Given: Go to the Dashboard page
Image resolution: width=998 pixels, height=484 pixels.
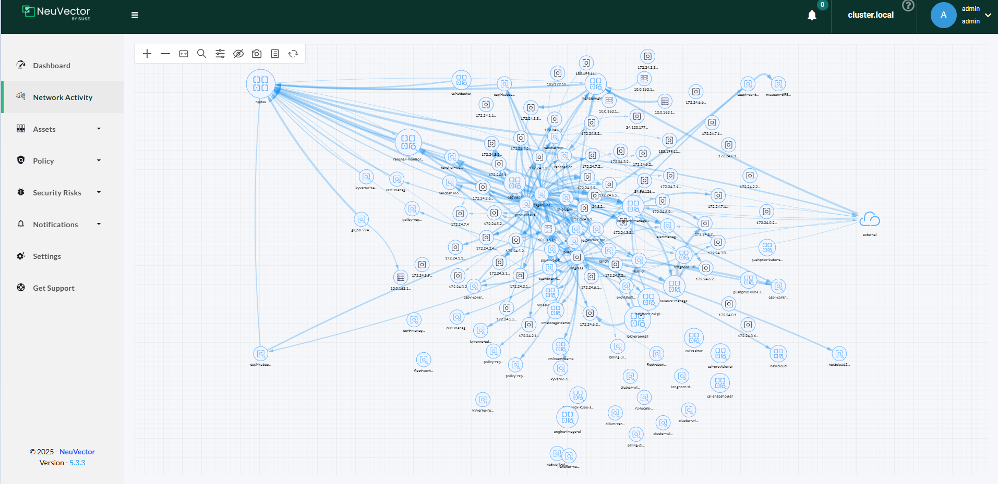Looking at the screenshot, I should point(51,66).
